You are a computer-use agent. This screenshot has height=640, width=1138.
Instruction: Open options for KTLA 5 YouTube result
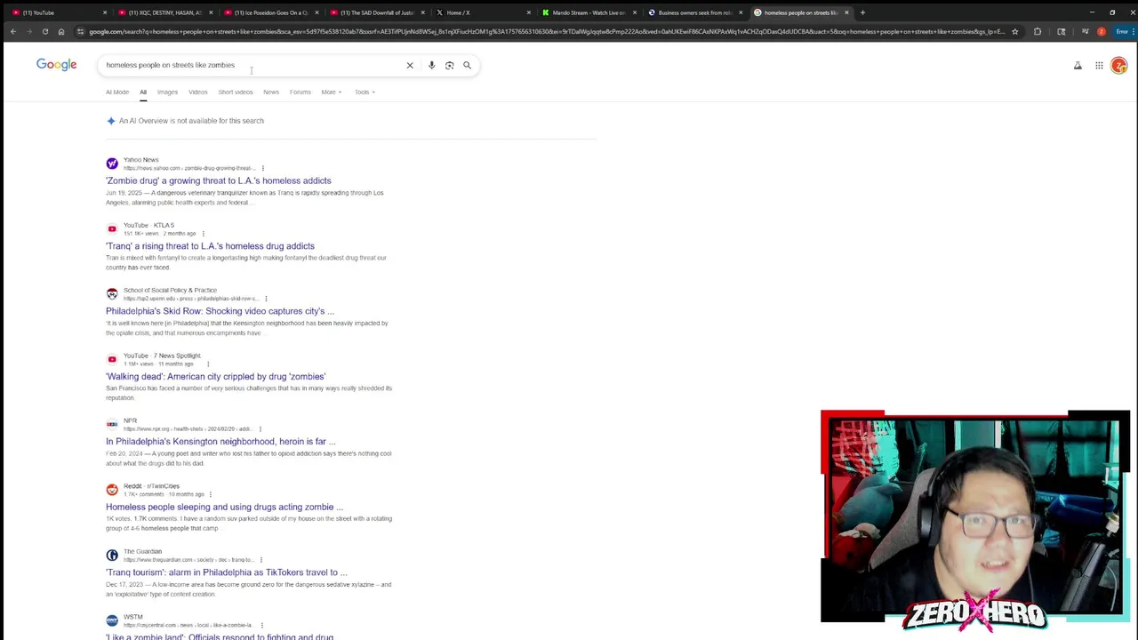[x=203, y=234]
